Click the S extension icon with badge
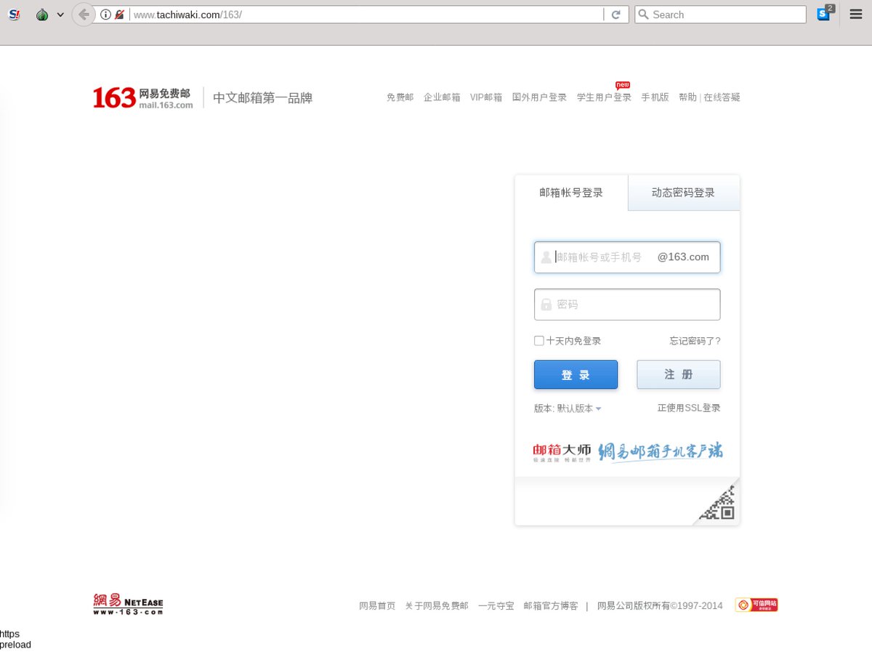Viewport: 872px width, 657px height. tap(825, 13)
